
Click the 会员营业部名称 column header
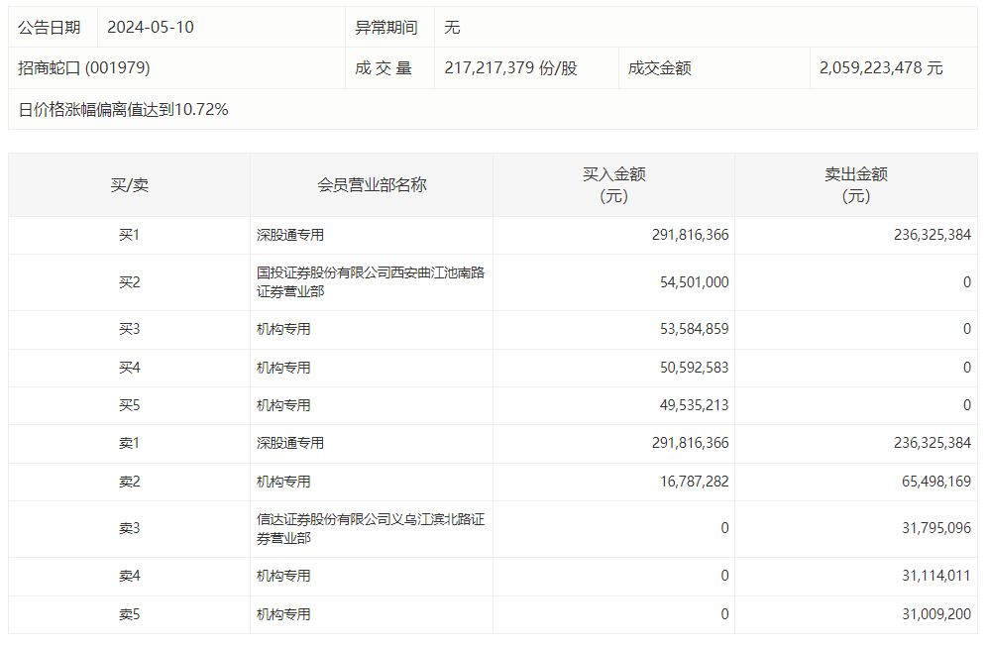tap(372, 185)
